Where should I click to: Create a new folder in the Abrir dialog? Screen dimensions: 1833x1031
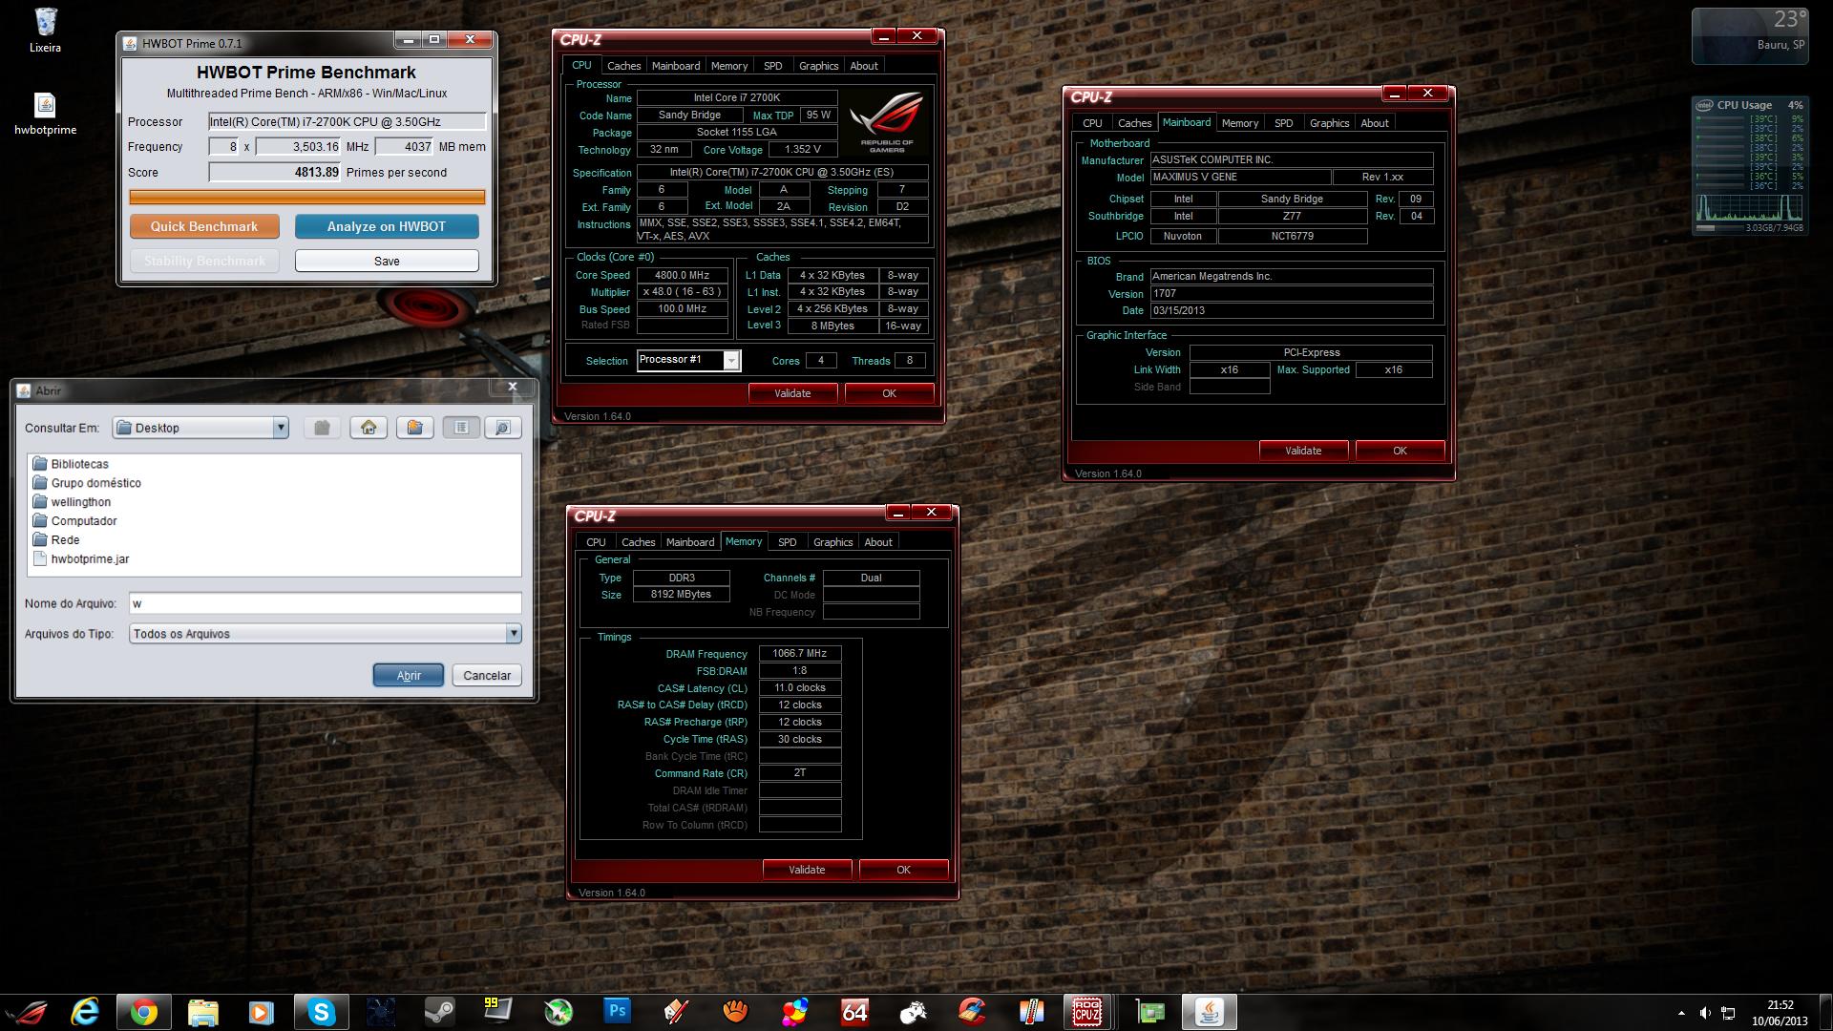(414, 428)
